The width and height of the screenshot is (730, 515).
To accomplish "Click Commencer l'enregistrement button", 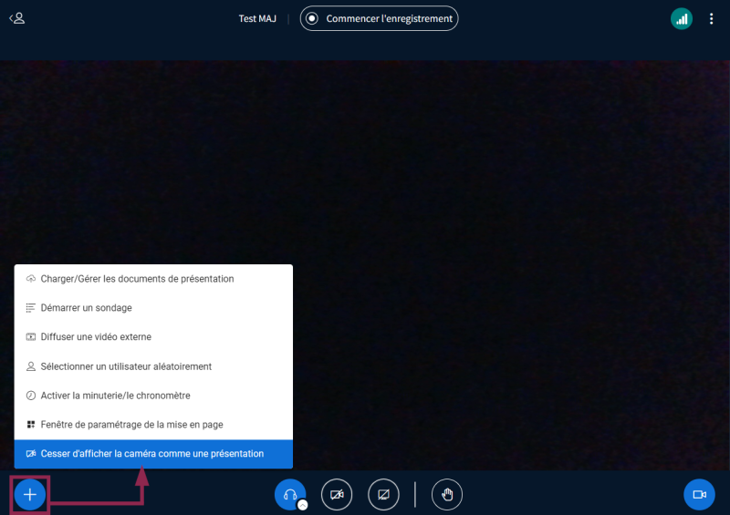I will [379, 18].
